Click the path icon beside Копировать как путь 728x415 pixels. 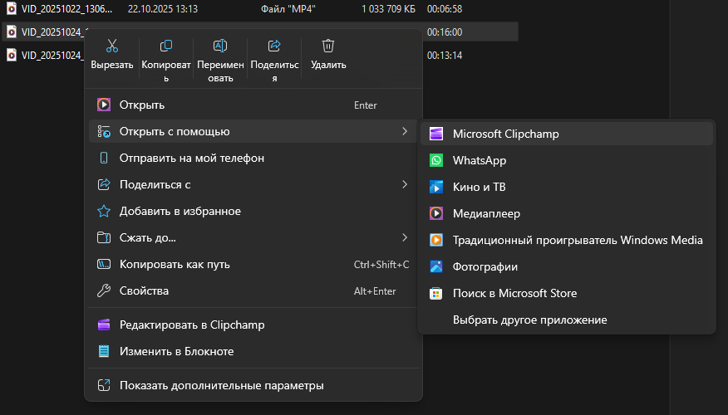pos(104,264)
